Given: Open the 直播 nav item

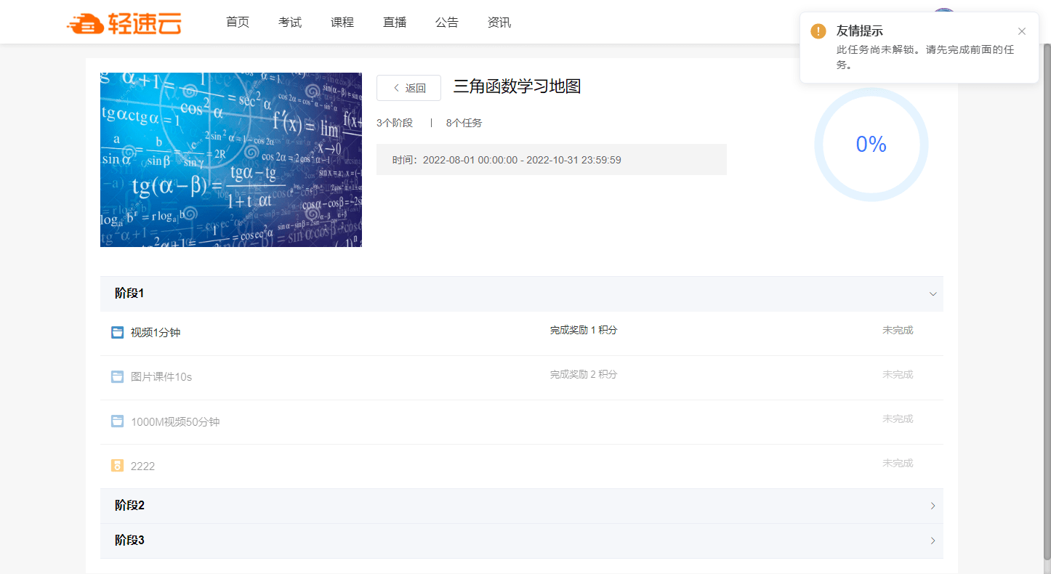Looking at the screenshot, I should point(395,23).
